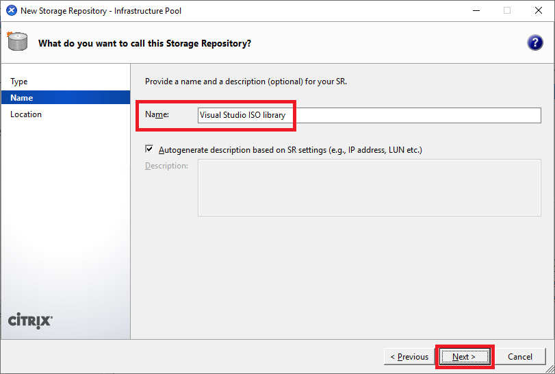
Task: Click the "Name:" field label
Action: (x=157, y=115)
